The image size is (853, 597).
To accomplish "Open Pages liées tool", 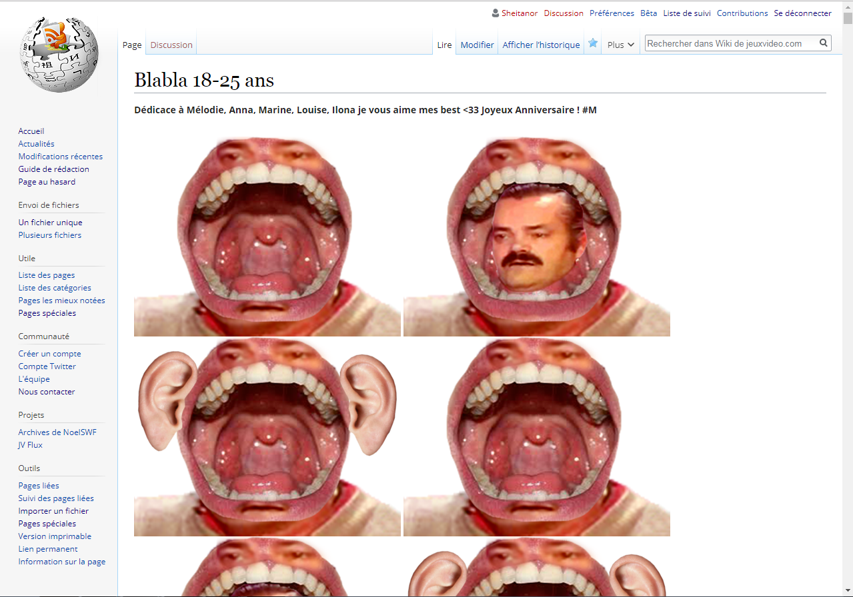I will (x=39, y=486).
